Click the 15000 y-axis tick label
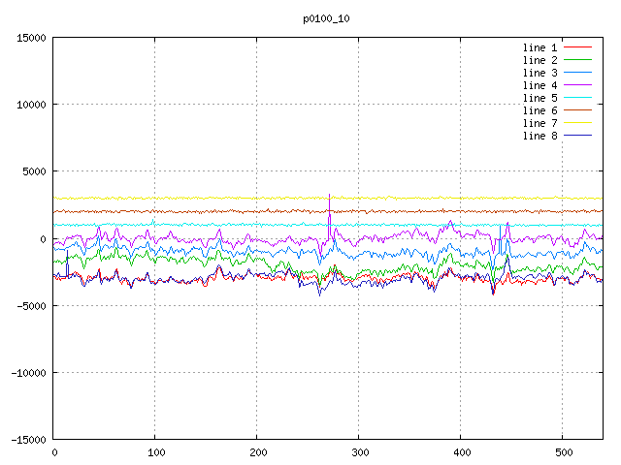The image size is (621, 465). [x=30, y=38]
